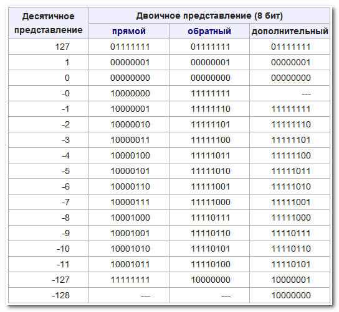Select the обратный code 00000001 for 1
Screen dimensions: 339x312
click(211, 62)
